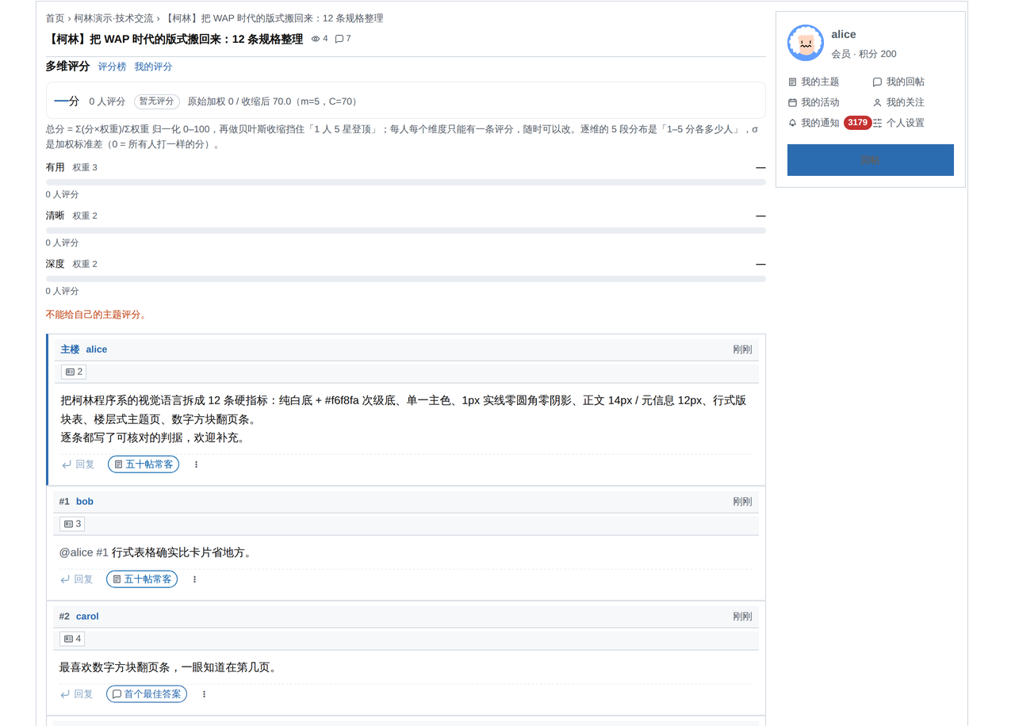
Task: Click the red 3179 notification count
Action: tap(858, 123)
